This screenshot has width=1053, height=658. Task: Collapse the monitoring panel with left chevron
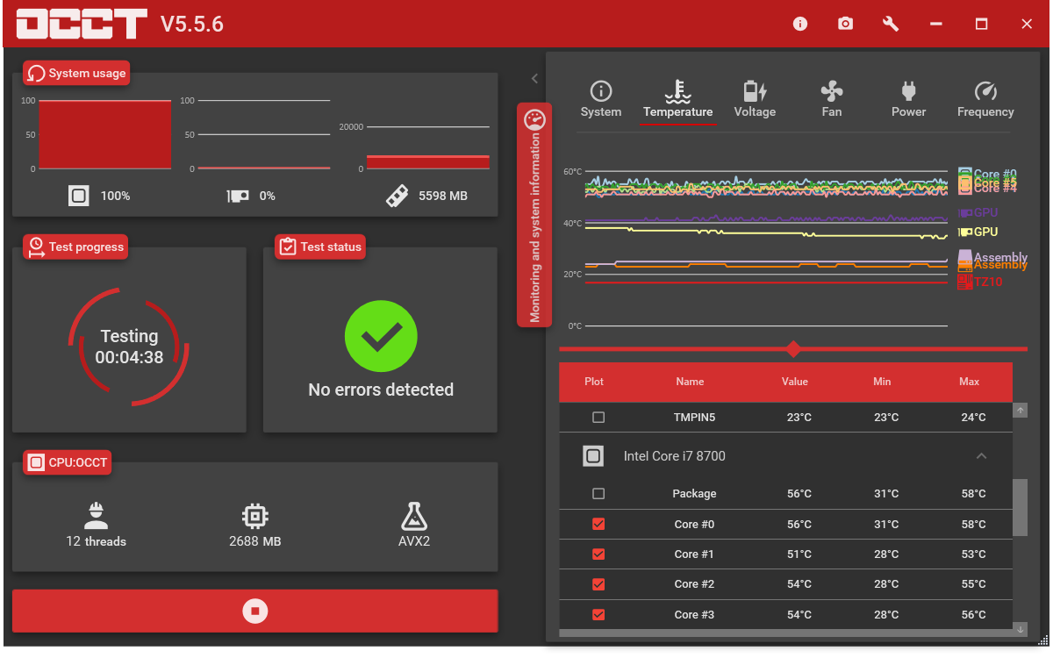[534, 79]
